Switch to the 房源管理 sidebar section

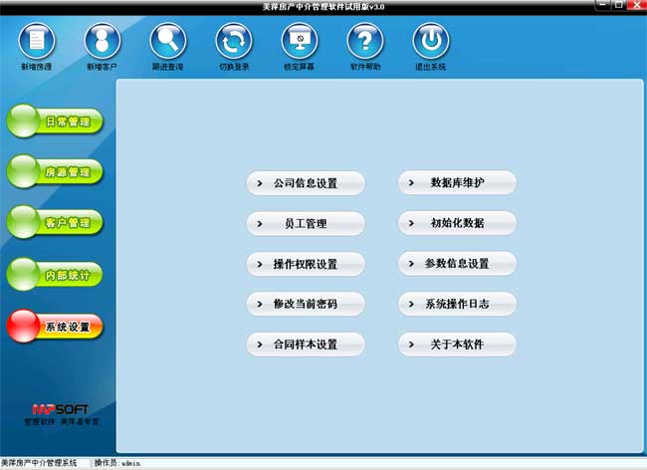[x=56, y=172]
